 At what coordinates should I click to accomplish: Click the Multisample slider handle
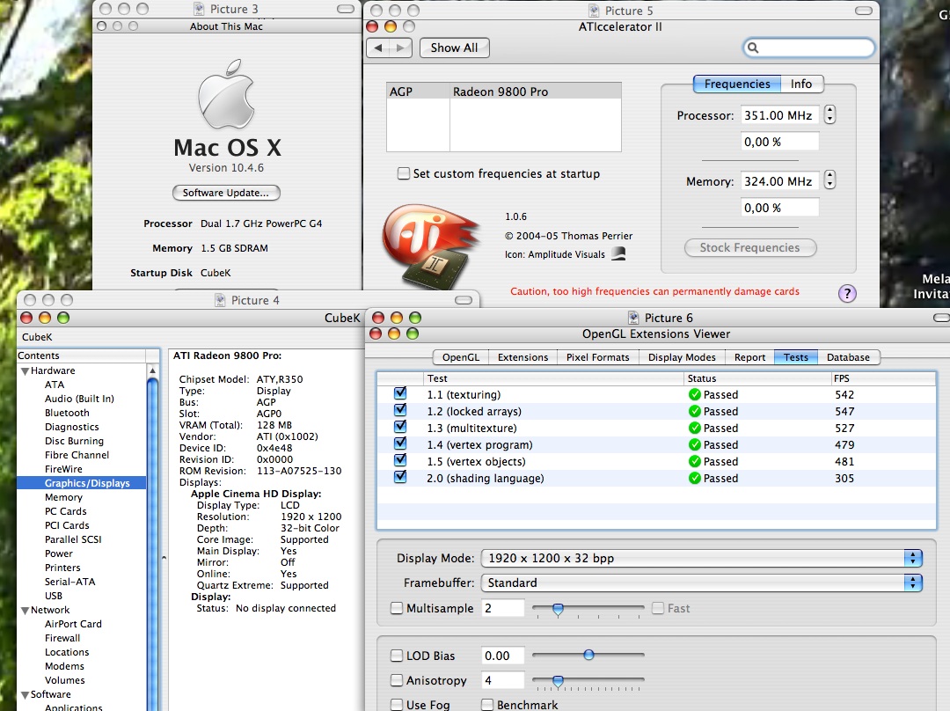click(558, 609)
